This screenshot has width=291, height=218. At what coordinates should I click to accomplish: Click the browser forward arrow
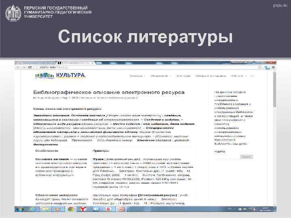coord(24,67)
